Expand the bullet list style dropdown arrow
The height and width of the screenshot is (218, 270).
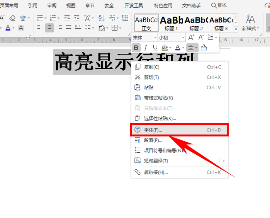tap(46, 18)
